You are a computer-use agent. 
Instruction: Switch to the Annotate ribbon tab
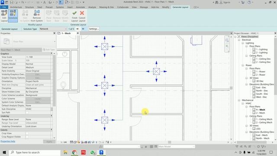pyautogui.click(x=80, y=7)
